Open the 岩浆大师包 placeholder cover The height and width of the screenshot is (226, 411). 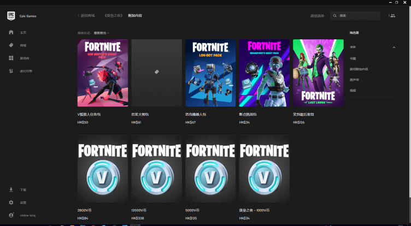click(157, 73)
